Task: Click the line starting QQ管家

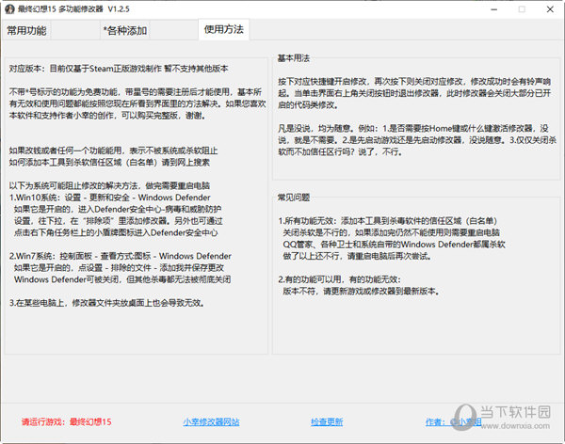Action: [394, 245]
